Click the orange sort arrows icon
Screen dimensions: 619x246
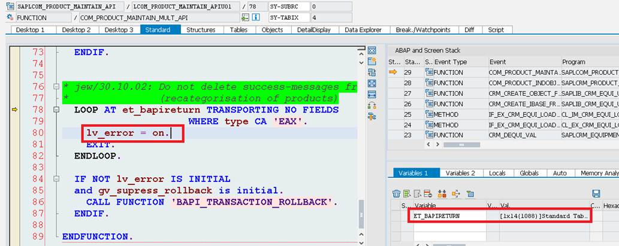(x=442, y=193)
